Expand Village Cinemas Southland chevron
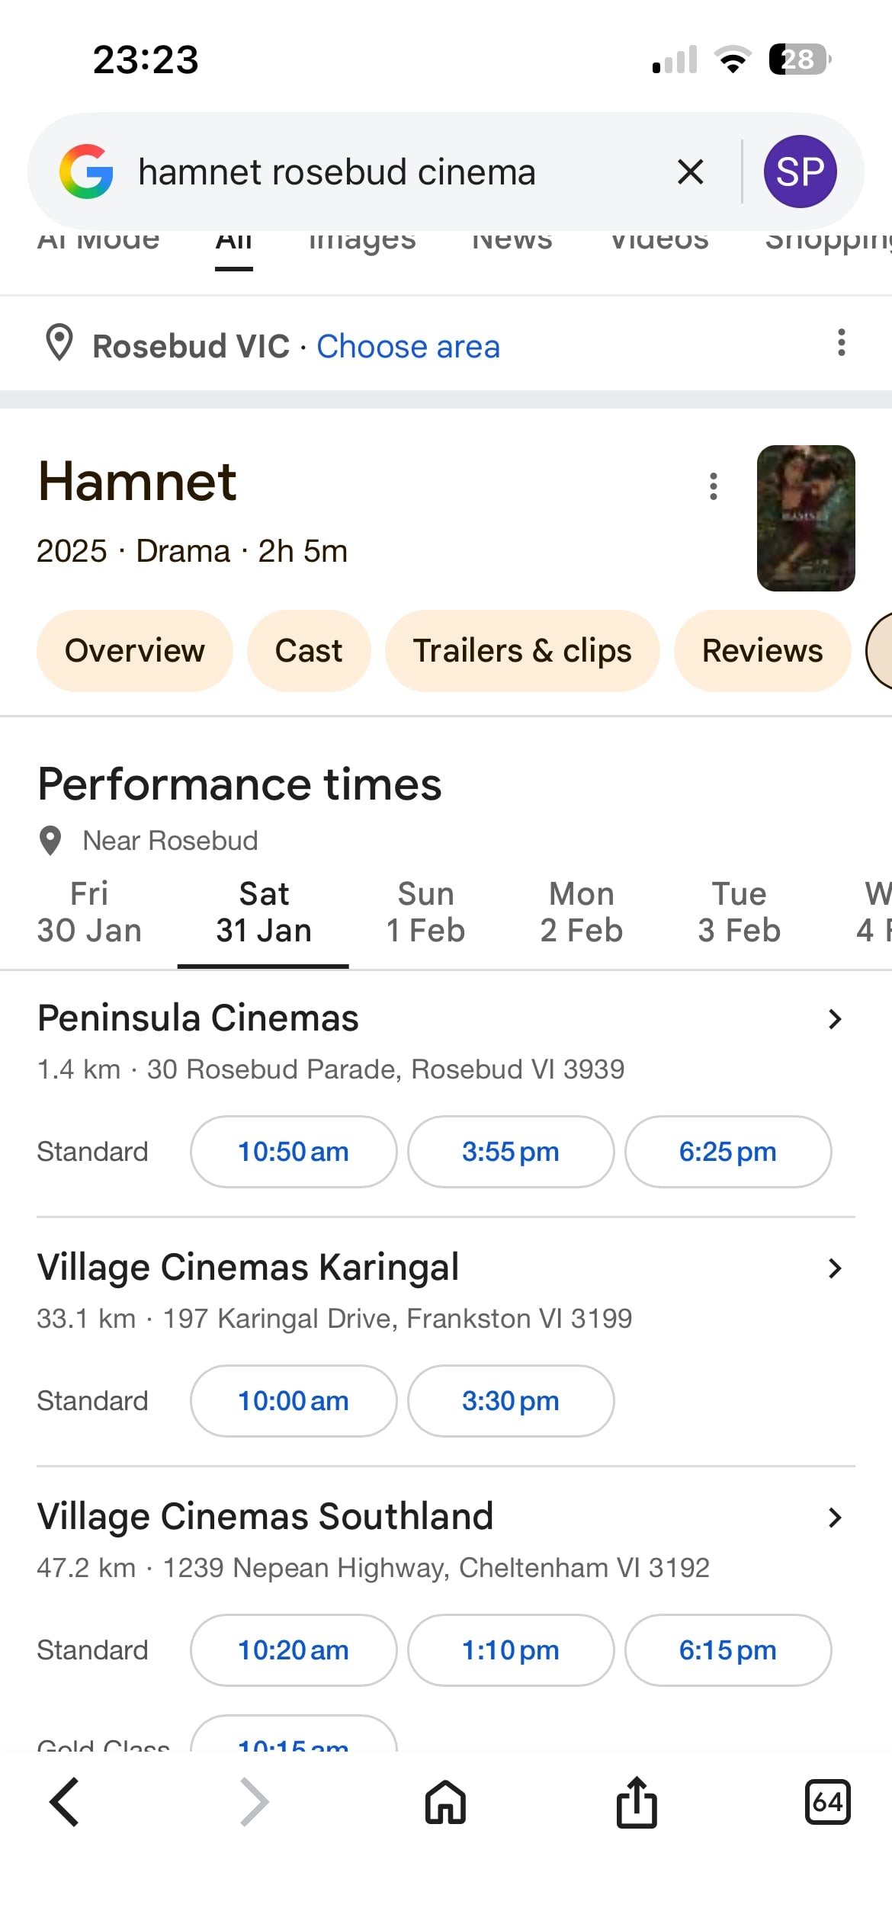Viewport: 892px width, 1930px height. pos(835,1518)
